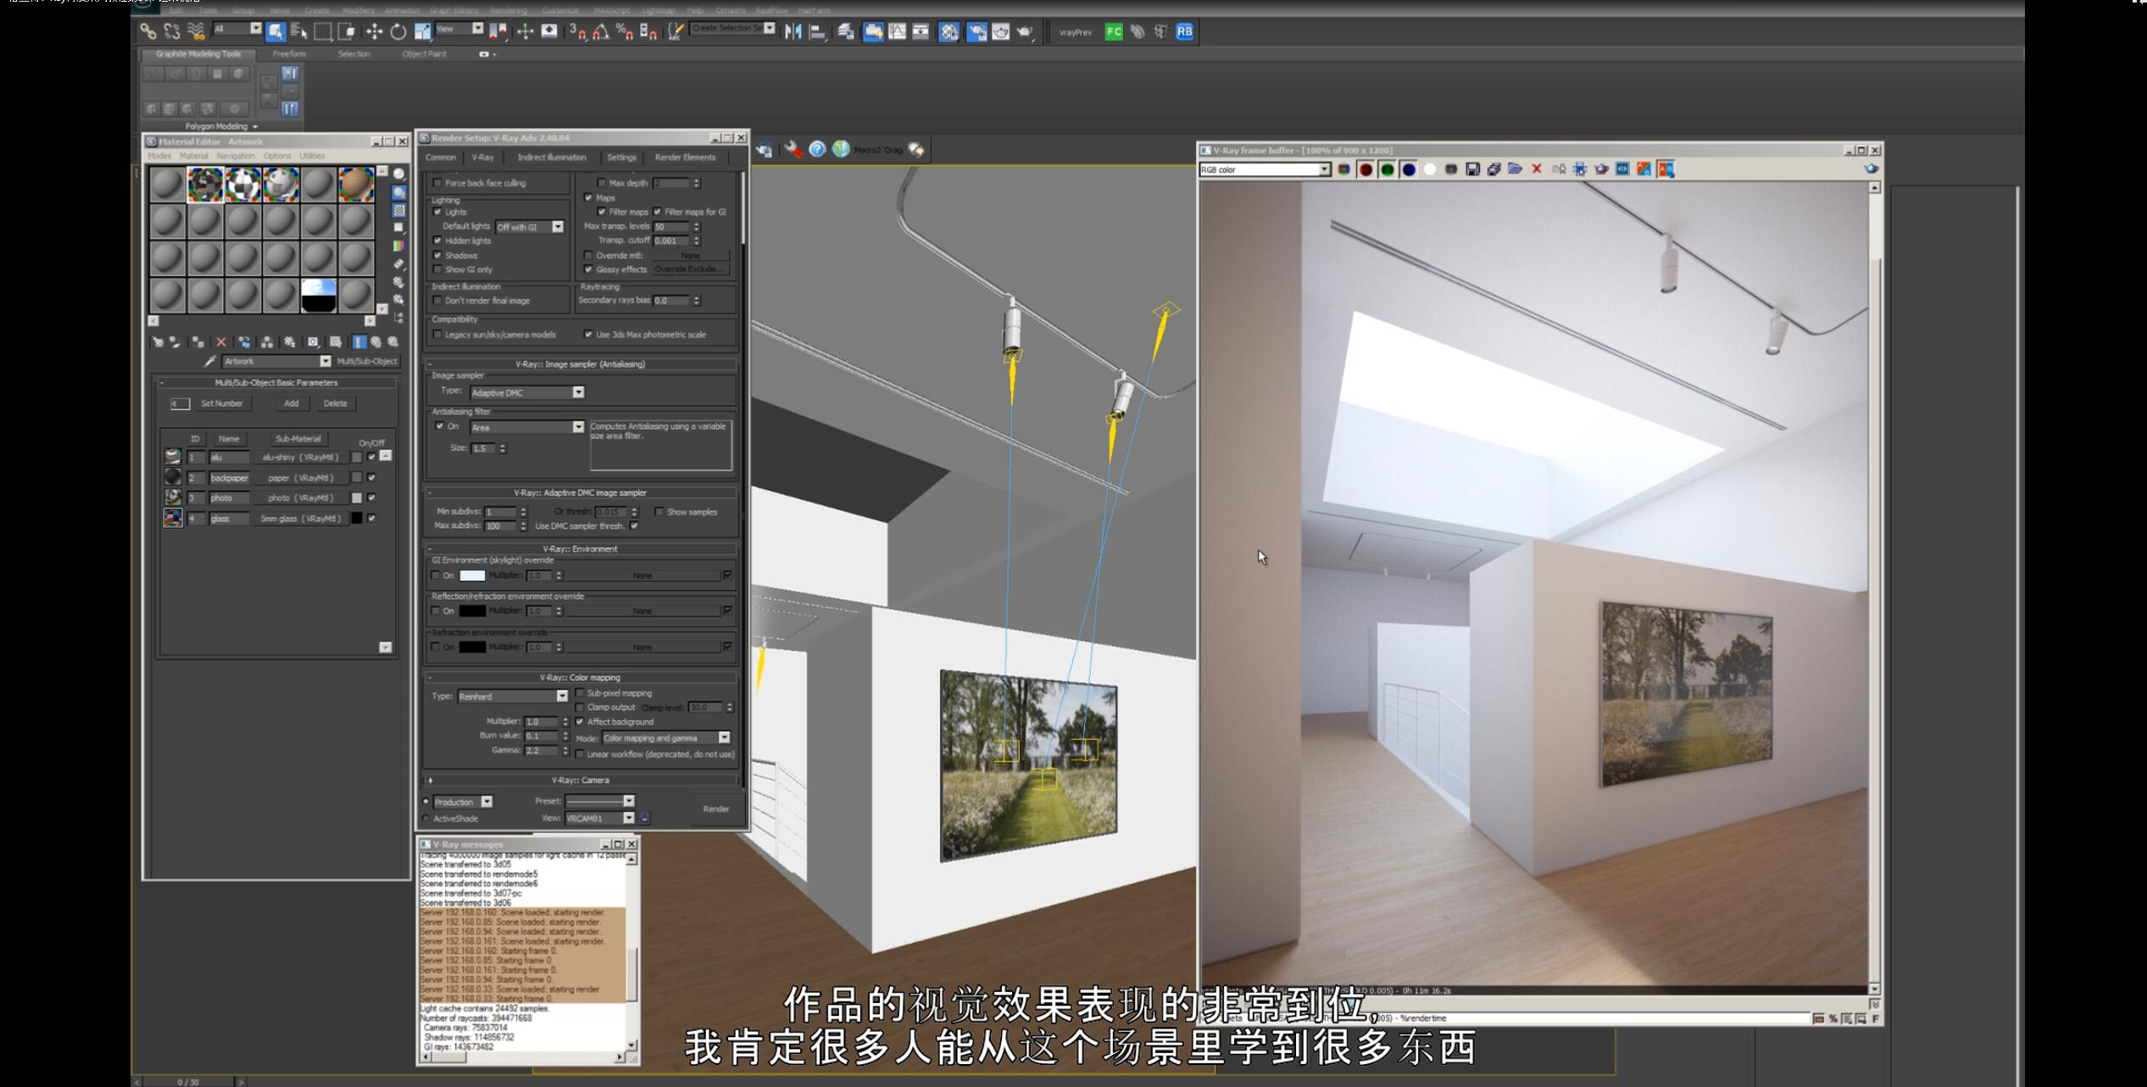Activate the Select and Move tool
2147x1087 pixels.
[x=374, y=32]
